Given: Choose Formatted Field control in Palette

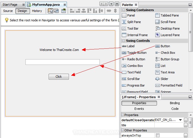Looking at the screenshot, I should (169, 85).
